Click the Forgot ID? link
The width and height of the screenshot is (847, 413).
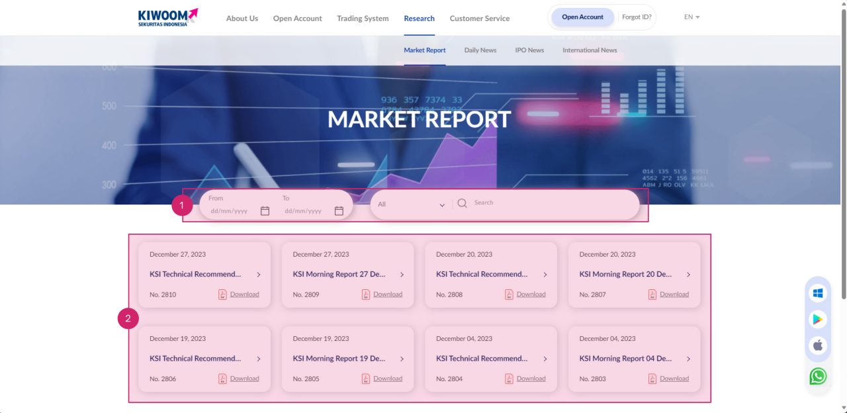636,17
